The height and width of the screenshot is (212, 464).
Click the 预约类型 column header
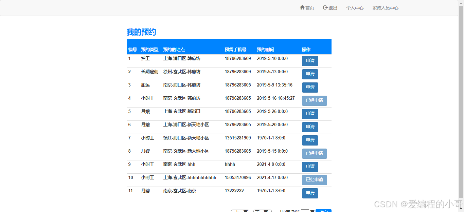[x=150, y=50]
